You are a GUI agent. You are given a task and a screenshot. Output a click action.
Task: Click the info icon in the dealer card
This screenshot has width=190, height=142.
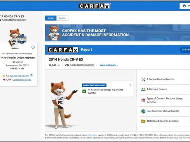pyautogui.click(x=33, y=47)
